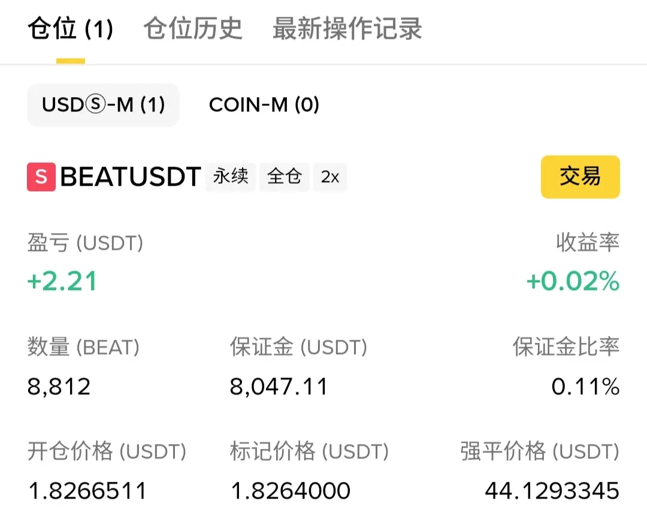Select the COIN-M (0) filter

click(x=264, y=105)
